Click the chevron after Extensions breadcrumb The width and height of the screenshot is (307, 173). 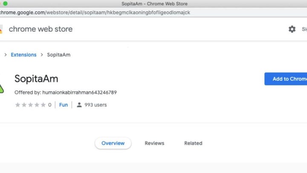[41, 55]
